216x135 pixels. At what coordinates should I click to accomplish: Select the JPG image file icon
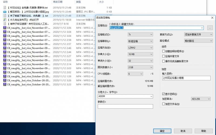tap(5, 12)
